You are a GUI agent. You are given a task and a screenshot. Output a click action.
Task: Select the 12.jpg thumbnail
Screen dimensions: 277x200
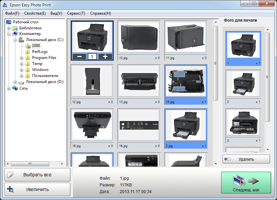[x=92, y=85]
